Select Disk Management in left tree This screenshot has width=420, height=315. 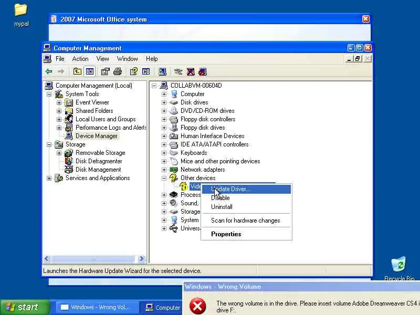click(98, 170)
